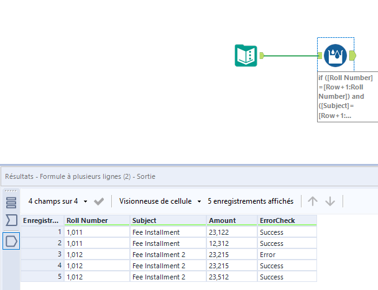
Task: Go to previous record with up arrow
Action: pyautogui.click(x=313, y=201)
